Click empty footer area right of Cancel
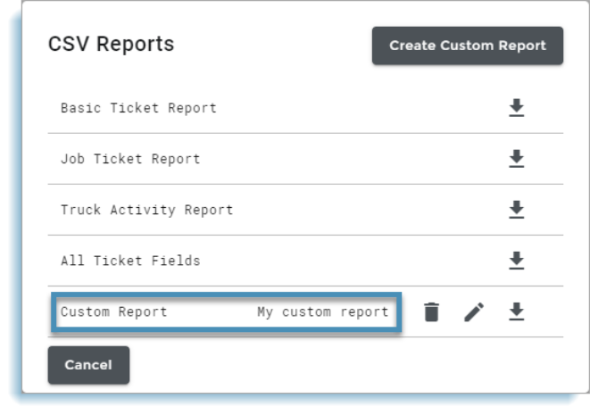The height and width of the screenshot is (415, 590). tap(346, 365)
